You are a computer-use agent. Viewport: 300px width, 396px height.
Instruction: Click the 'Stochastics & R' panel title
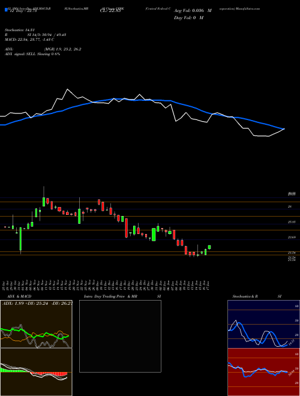pyautogui.click(x=245, y=296)
